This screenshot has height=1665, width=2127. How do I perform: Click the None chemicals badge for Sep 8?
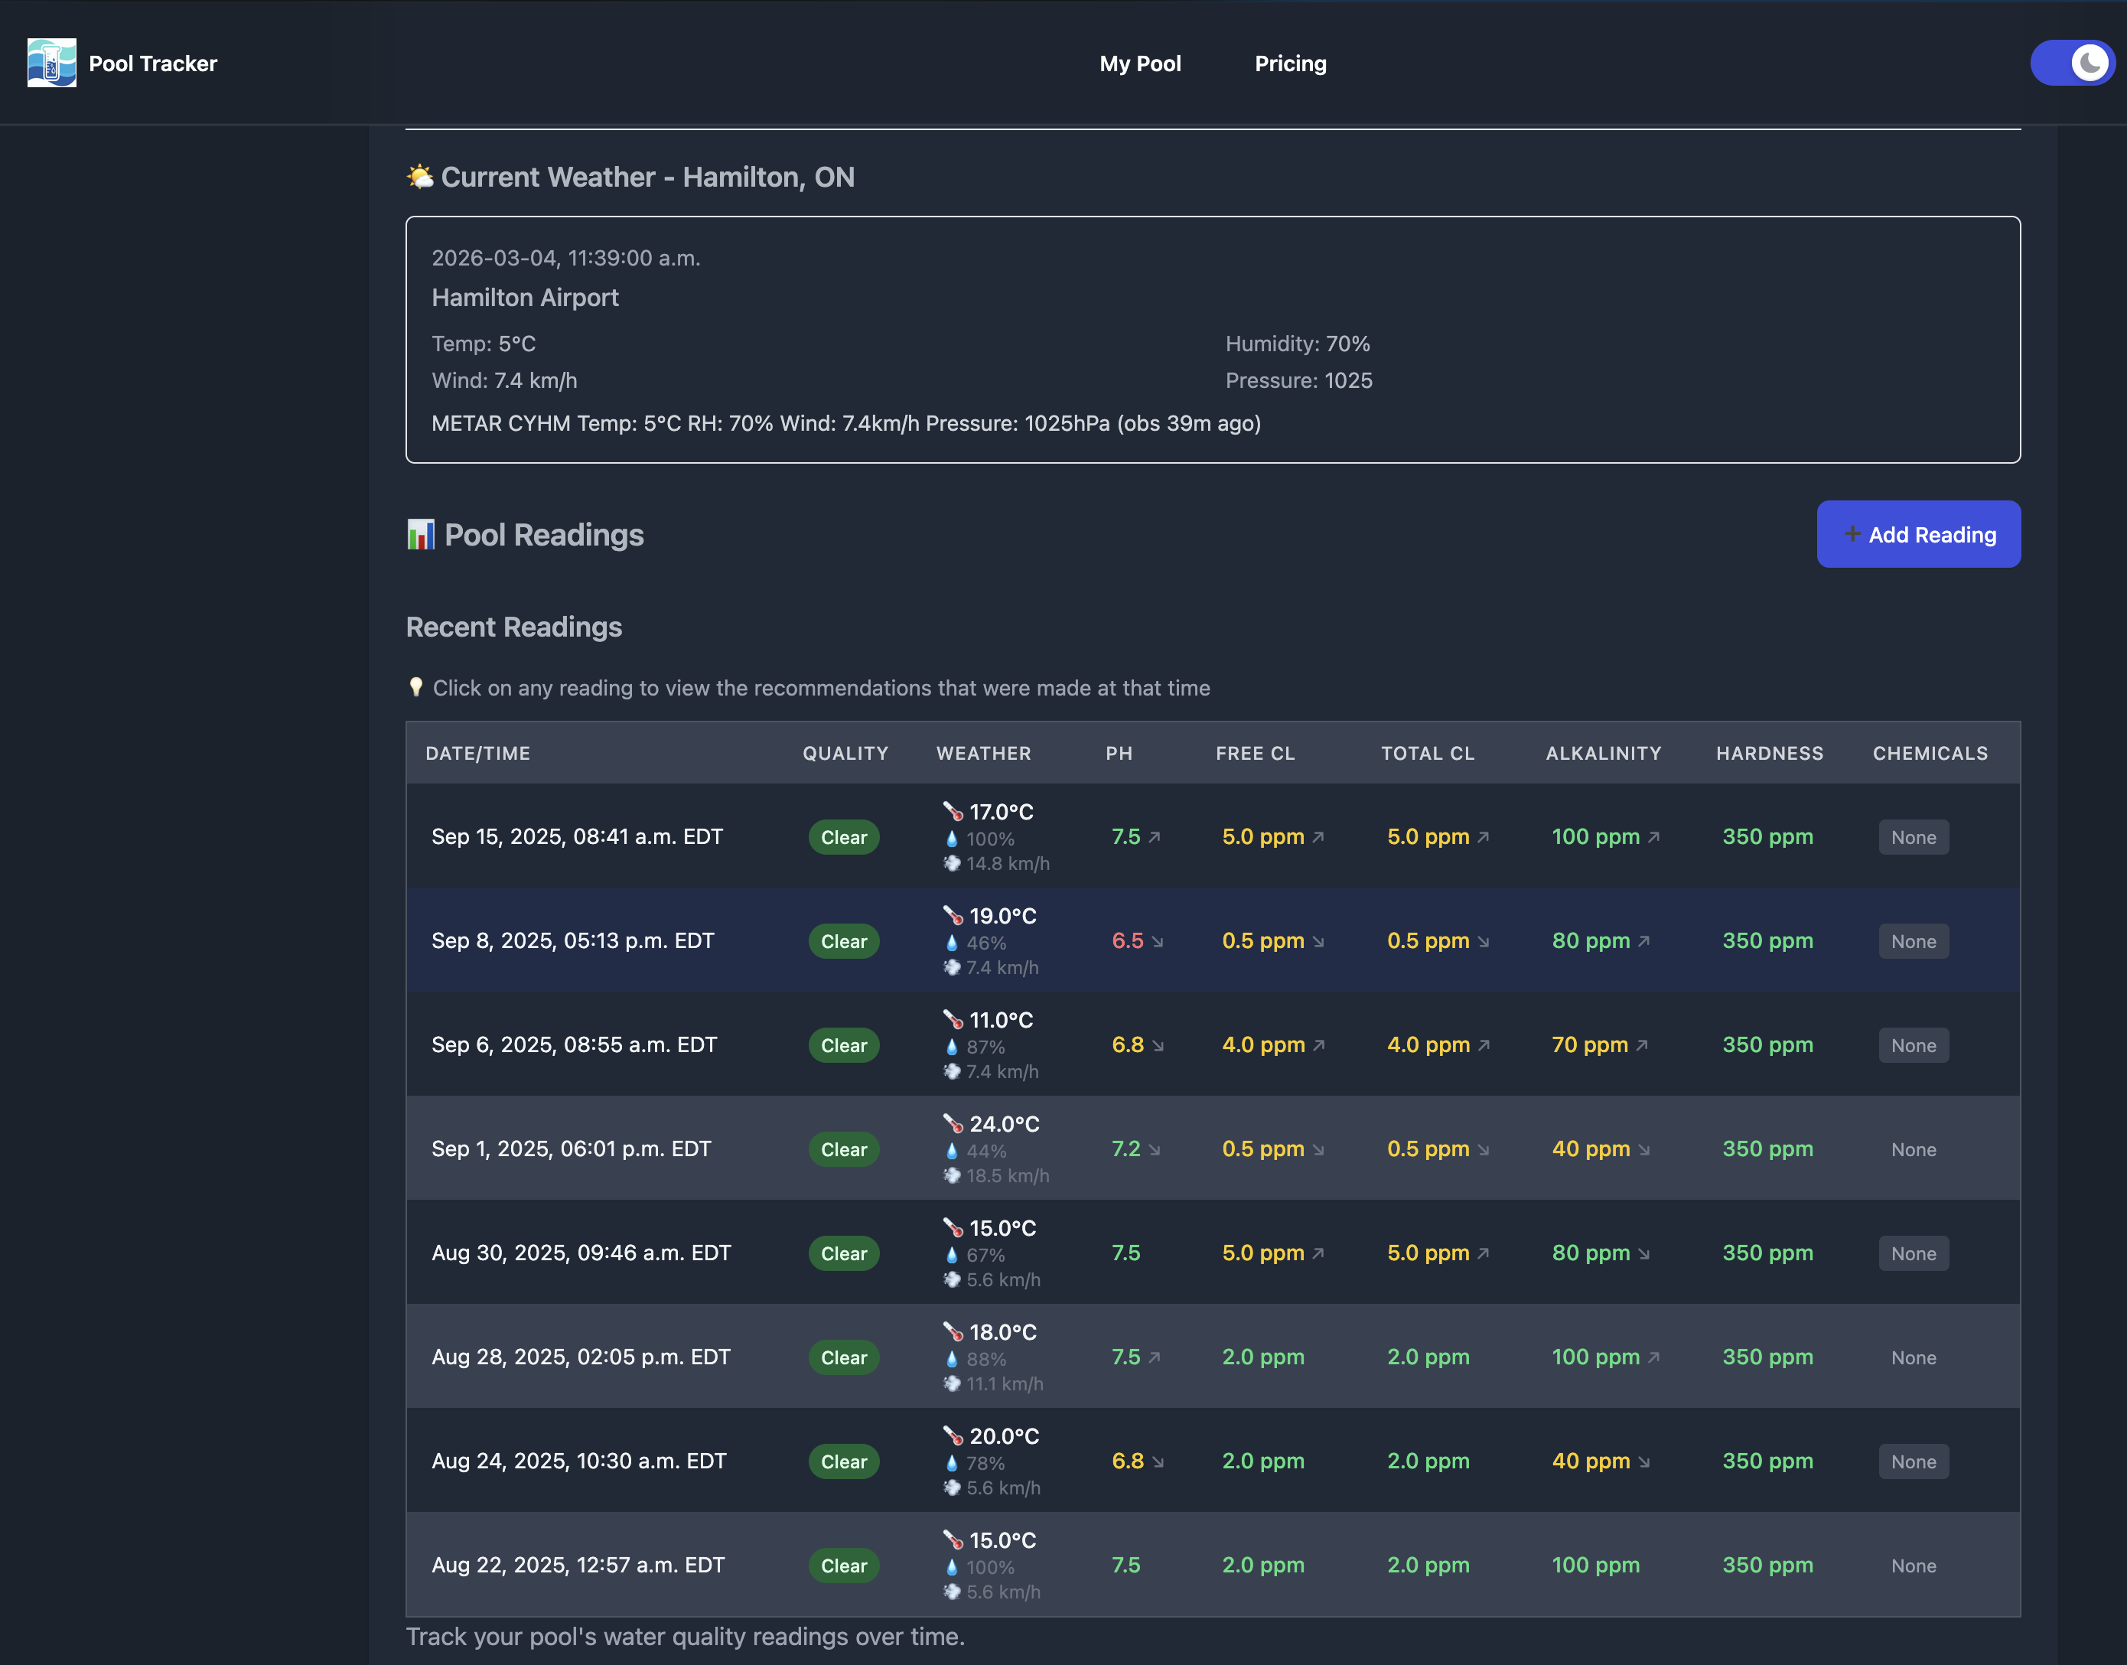[1914, 942]
